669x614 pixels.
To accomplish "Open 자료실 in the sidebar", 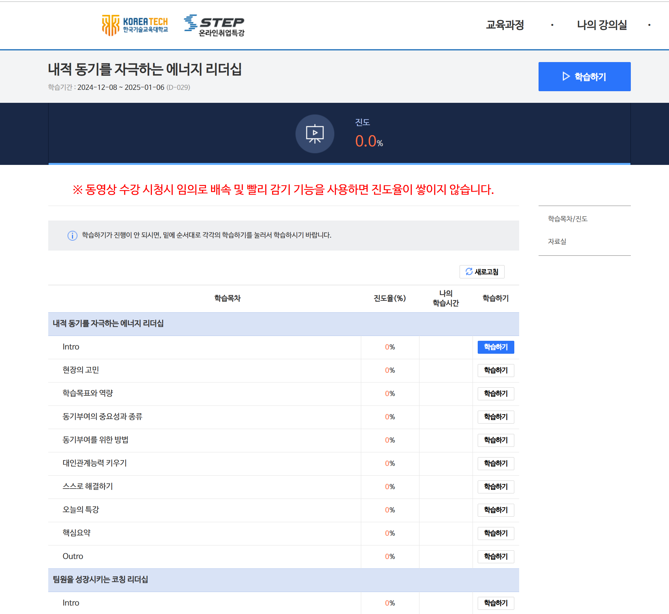I will (557, 242).
